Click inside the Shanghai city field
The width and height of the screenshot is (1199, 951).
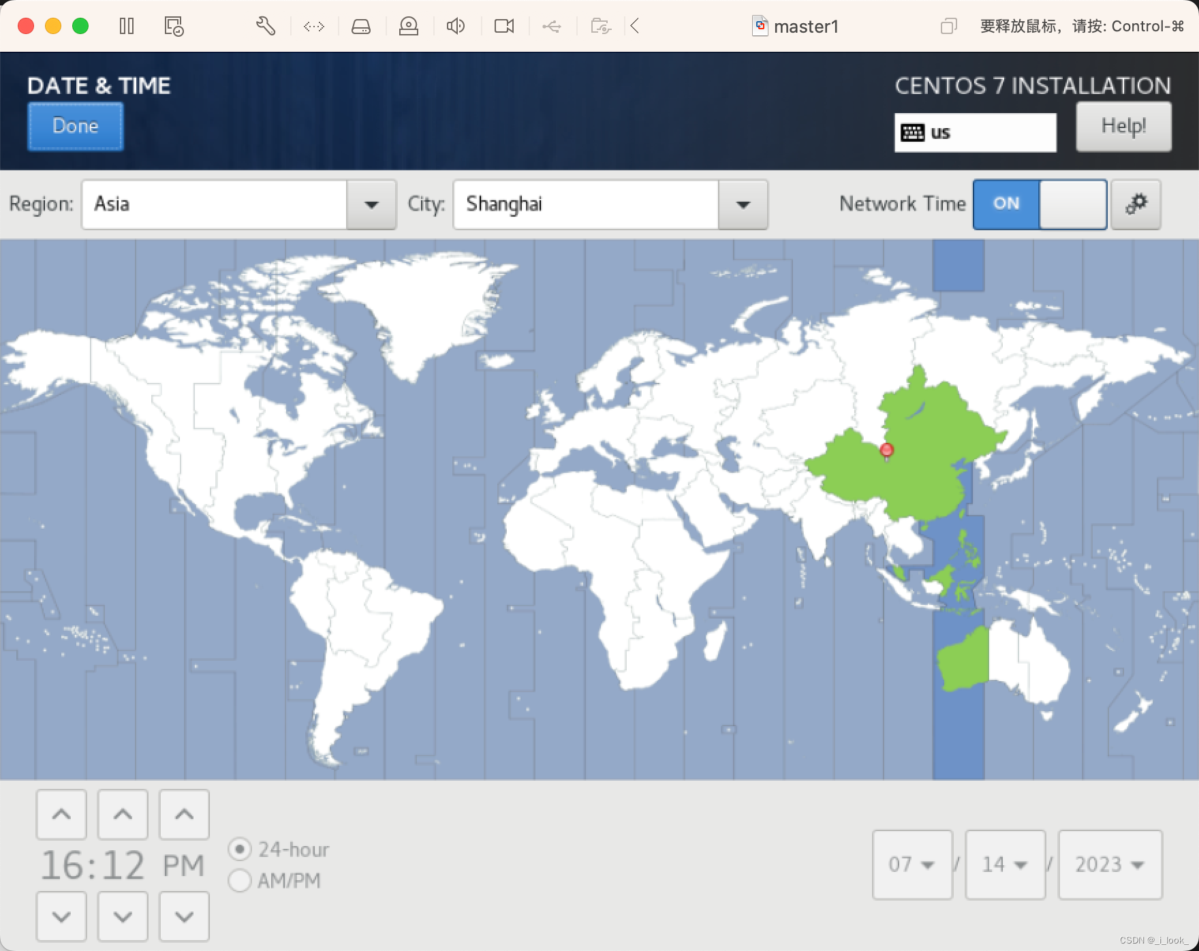point(586,204)
